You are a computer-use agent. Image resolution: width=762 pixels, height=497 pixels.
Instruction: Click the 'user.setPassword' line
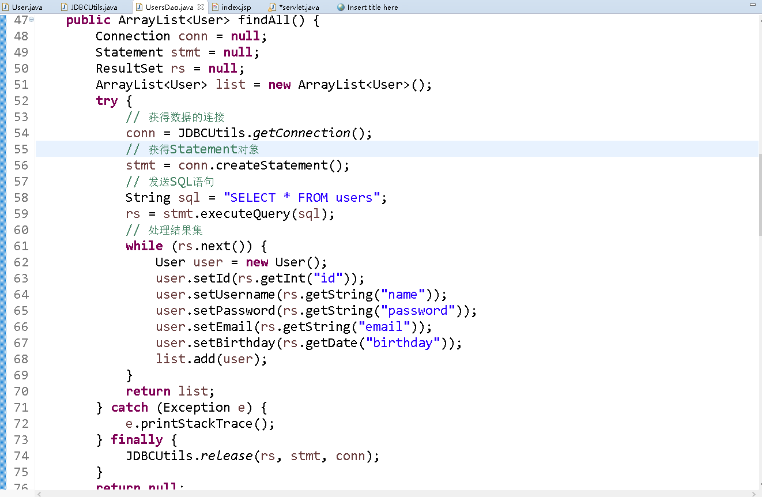tap(316, 311)
